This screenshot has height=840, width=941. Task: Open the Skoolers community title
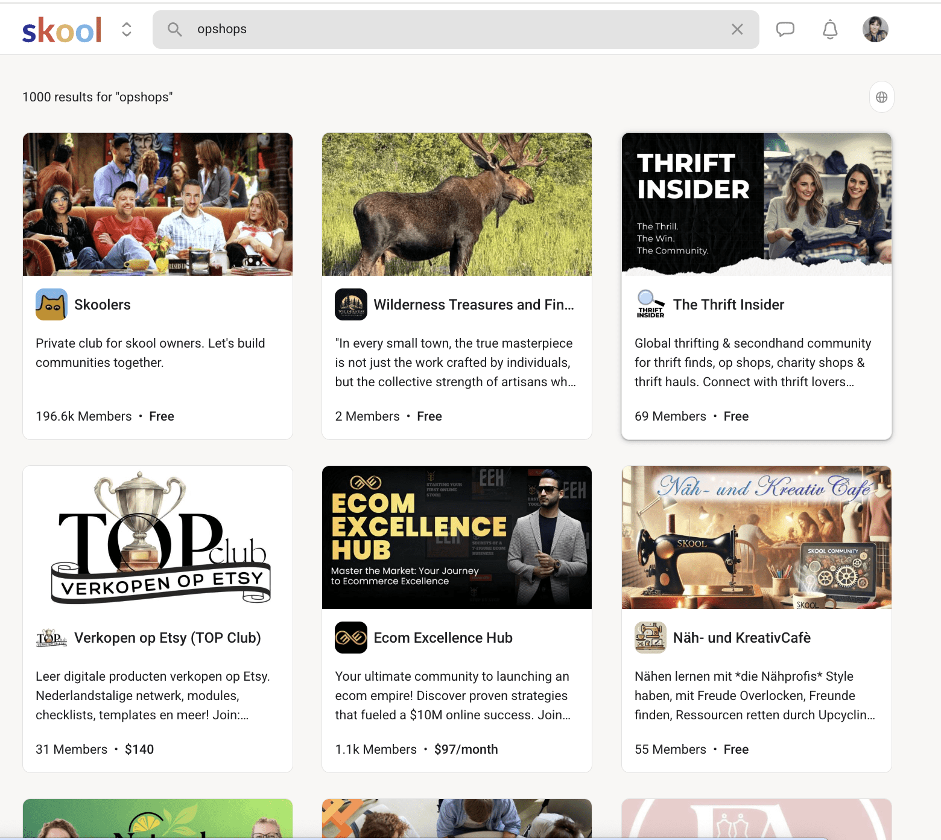pos(103,305)
